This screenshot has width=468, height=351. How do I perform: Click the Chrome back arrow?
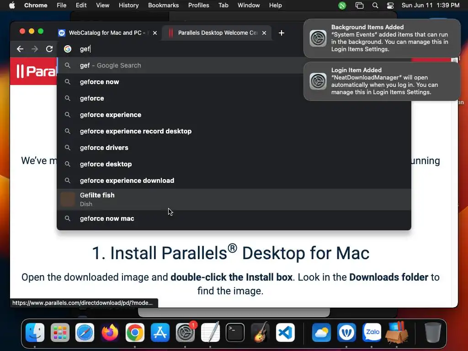tap(20, 49)
